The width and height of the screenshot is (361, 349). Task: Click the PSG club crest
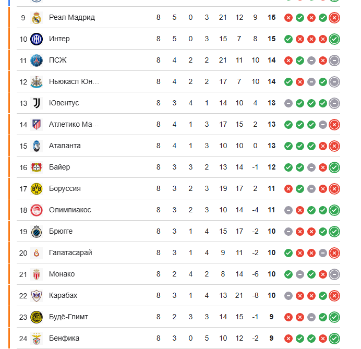coord(36,61)
